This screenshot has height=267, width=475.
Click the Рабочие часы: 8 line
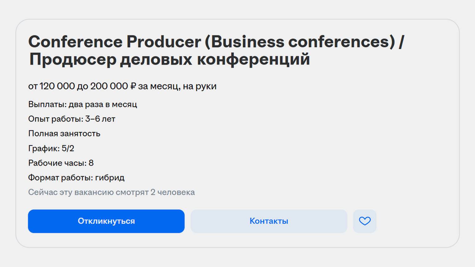click(x=61, y=163)
